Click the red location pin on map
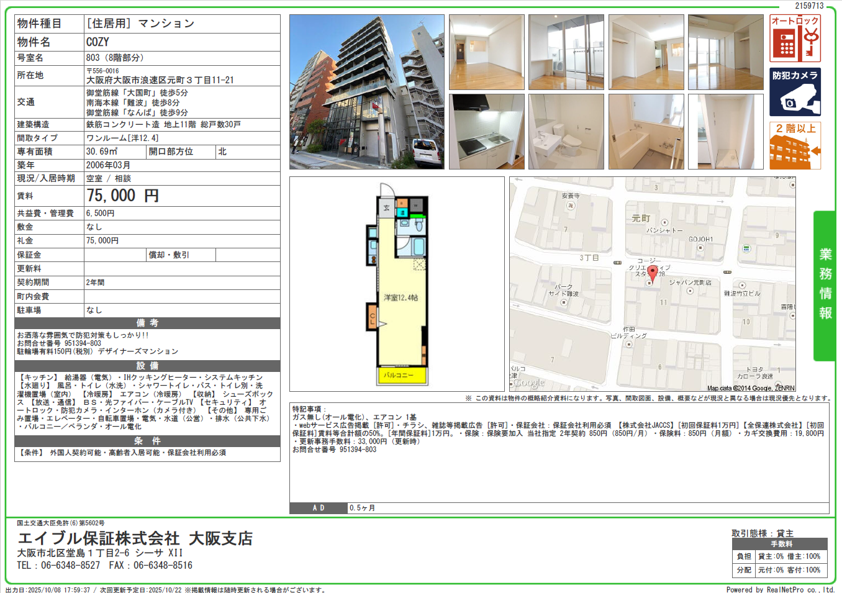Screen dimensions: 842x593 [652, 273]
